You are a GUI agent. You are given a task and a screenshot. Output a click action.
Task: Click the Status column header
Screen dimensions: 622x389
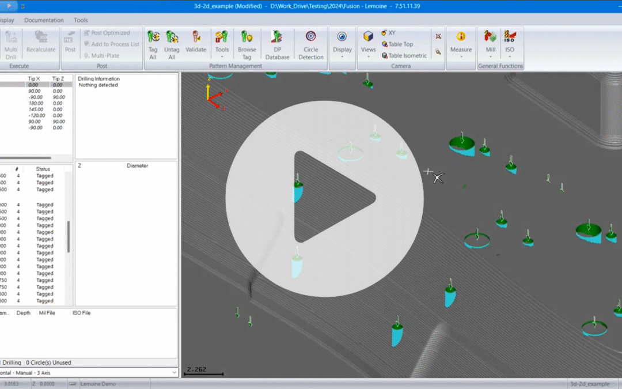(43, 169)
